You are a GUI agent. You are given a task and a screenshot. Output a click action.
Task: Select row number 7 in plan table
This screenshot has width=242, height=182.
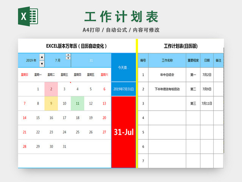(143, 161)
